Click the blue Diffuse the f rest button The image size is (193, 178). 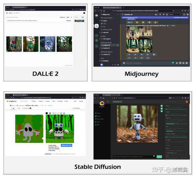pos(66,145)
